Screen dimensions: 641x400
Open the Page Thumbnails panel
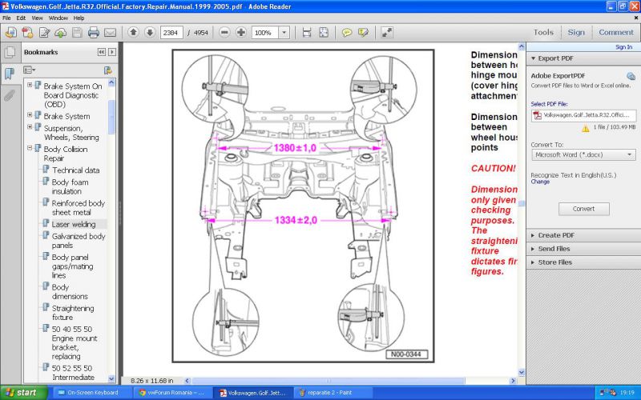click(x=10, y=52)
